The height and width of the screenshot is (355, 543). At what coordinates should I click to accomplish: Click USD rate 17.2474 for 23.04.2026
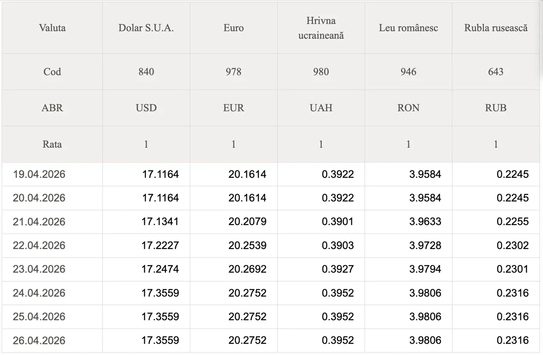pos(160,269)
